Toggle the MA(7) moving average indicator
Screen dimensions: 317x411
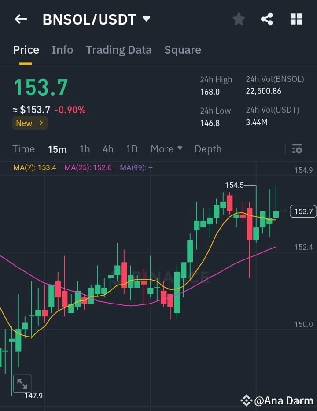pos(34,167)
